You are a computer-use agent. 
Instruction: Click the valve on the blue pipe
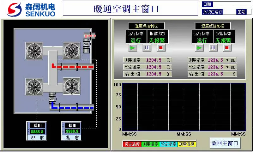pyautogui.click(x=52, y=98)
